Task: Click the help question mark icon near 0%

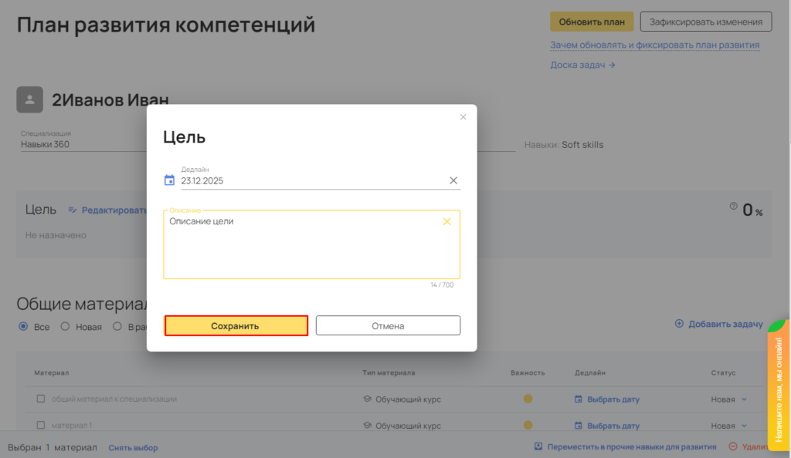Action: [733, 207]
